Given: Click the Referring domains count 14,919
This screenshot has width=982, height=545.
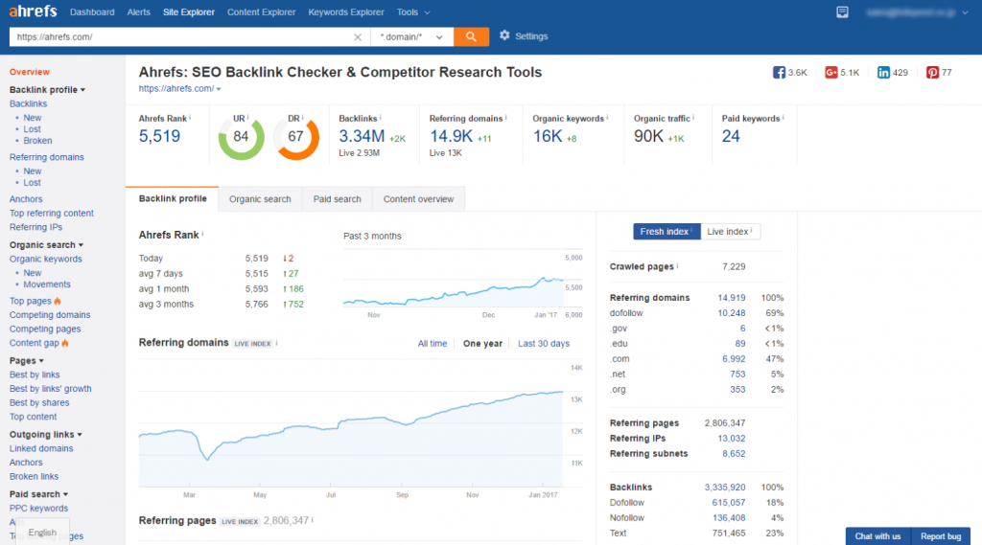Looking at the screenshot, I should pos(732,298).
